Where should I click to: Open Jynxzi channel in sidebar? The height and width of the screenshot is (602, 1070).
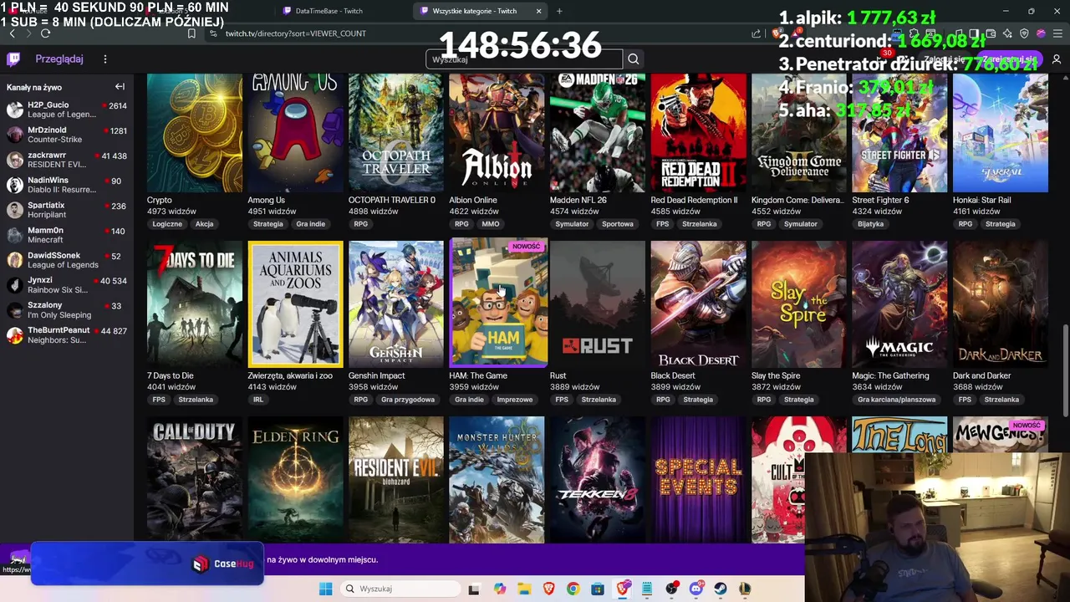tap(67, 285)
